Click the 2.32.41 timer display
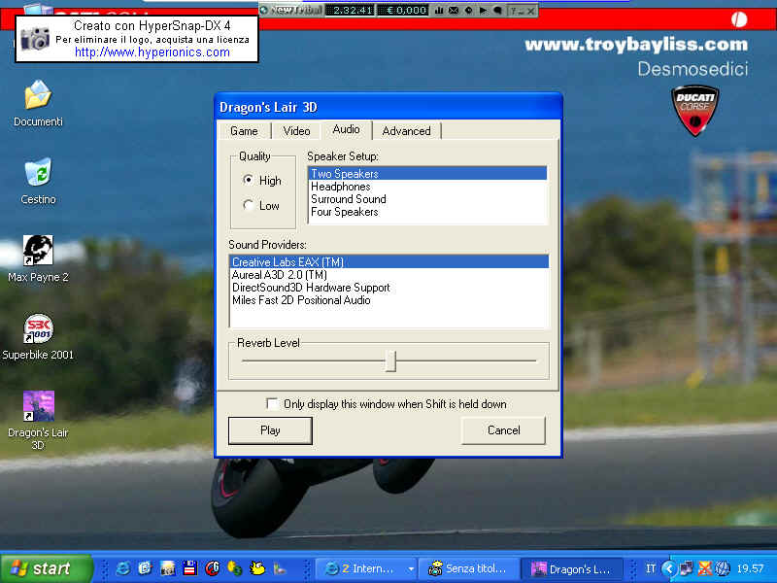Screen dimensions: 777x583 click(x=350, y=10)
